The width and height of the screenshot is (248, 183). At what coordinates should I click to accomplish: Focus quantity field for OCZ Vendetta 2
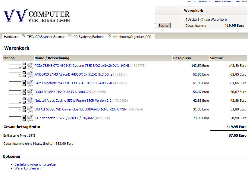tap(15, 119)
